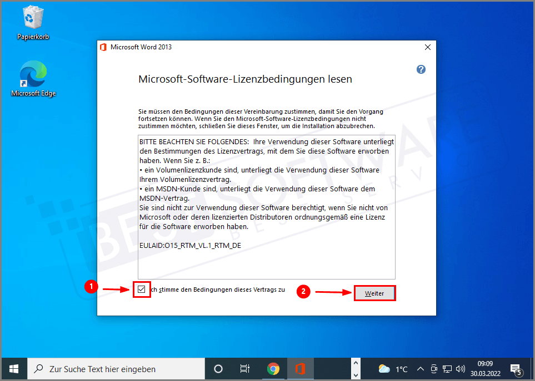Click the network icon in the system tray
Image resolution: width=535 pixels, height=381 pixels.
(447, 368)
